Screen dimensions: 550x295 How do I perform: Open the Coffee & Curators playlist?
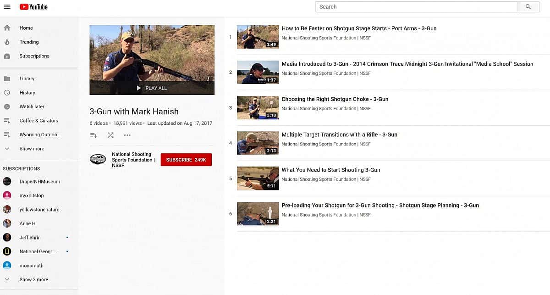click(38, 121)
